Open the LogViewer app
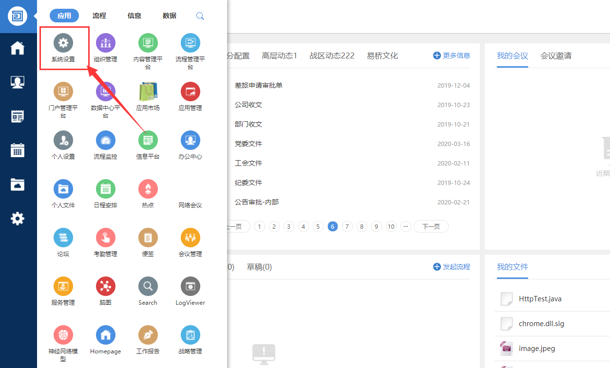 click(x=190, y=287)
